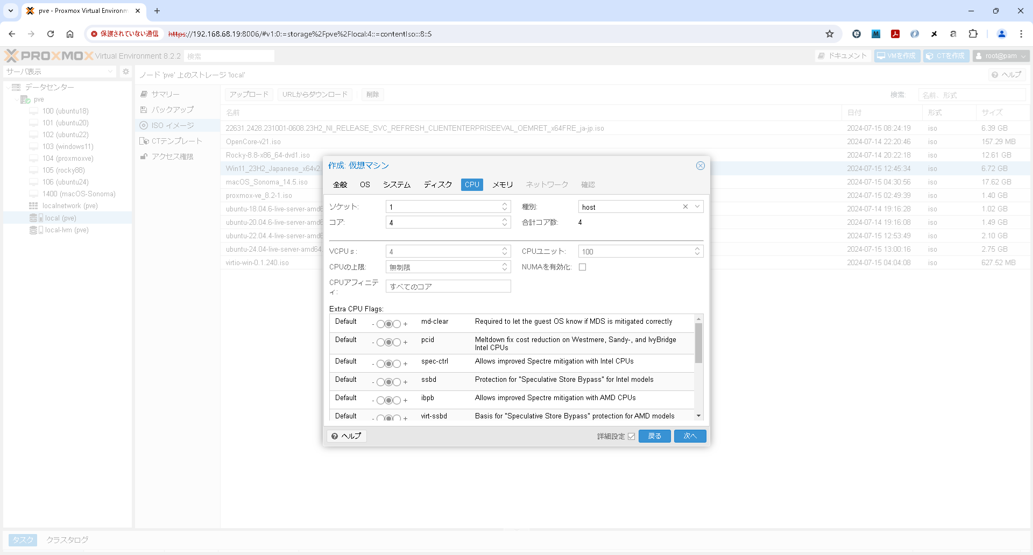
Task: Click the Extra CPU Flags scrollbar thumb
Action: point(698,343)
